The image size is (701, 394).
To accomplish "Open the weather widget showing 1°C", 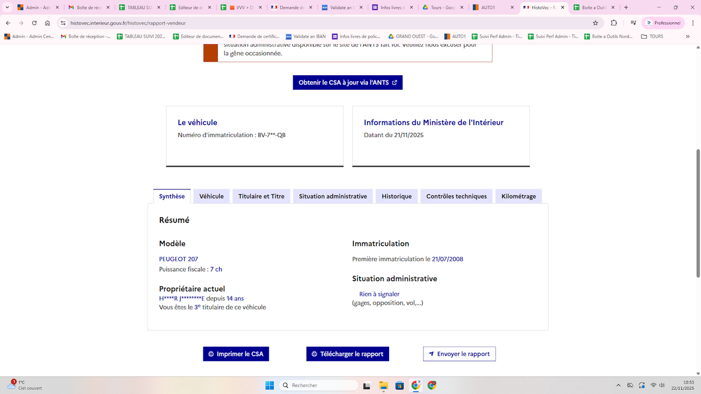I will 25,385.
